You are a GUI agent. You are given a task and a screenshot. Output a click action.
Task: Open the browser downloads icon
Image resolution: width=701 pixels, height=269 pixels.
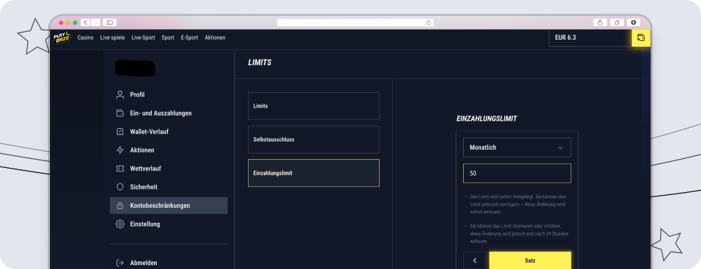(633, 22)
